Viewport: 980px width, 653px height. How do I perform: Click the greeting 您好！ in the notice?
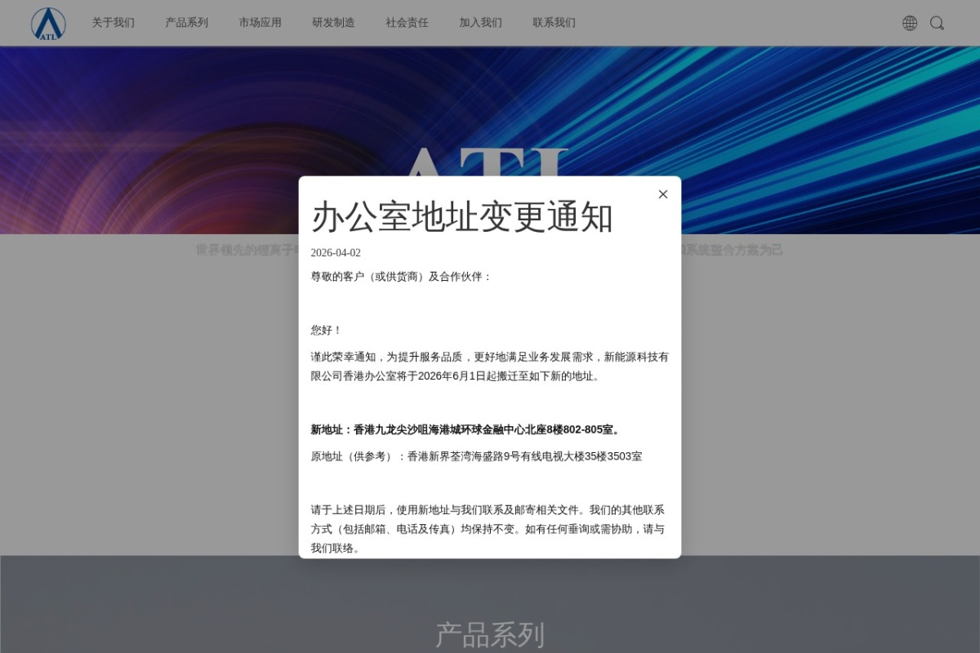(x=326, y=330)
